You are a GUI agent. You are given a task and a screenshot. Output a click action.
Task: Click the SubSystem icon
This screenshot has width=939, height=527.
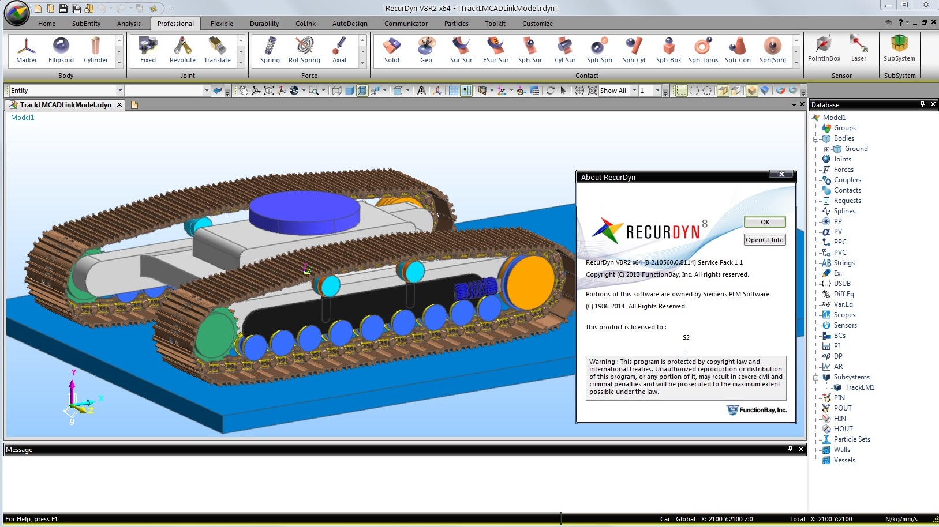click(x=899, y=48)
